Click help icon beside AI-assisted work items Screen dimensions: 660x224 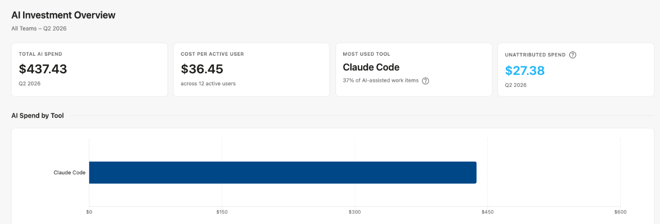tap(426, 81)
